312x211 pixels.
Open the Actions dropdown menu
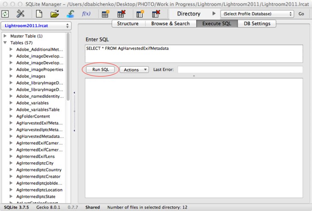coord(134,70)
